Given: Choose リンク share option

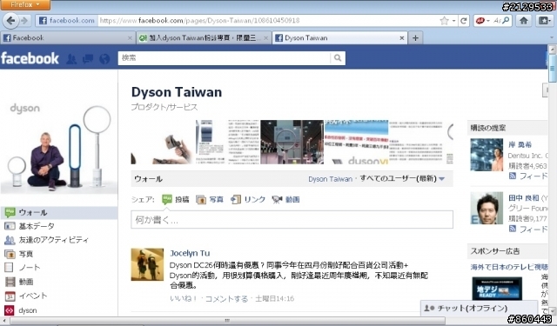Looking at the screenshot, I should [x=248, y=200].
